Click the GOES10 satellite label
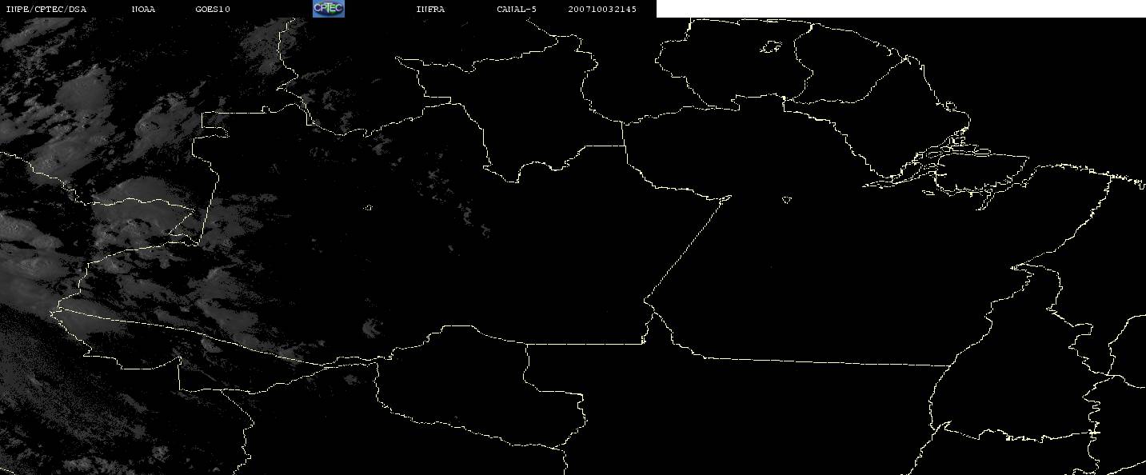The height and width of the screenshot is (475, 1146). pyautogui.click(x=213, y=9)
